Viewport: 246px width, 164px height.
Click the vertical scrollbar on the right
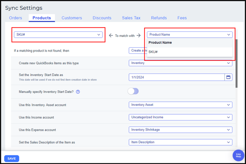point(236,62)
